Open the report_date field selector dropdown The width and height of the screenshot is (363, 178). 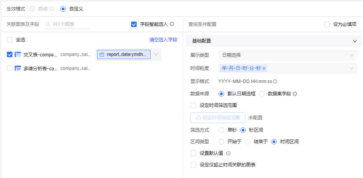click(x=156, y=54)
